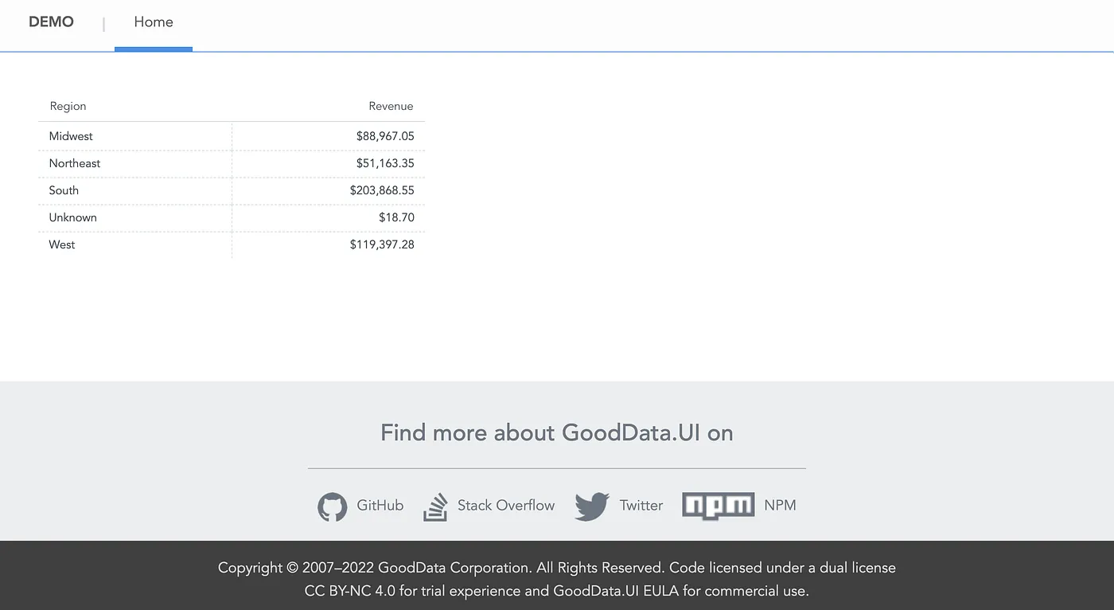Click the GitHub octocat icon

click(x=332, y=506)
